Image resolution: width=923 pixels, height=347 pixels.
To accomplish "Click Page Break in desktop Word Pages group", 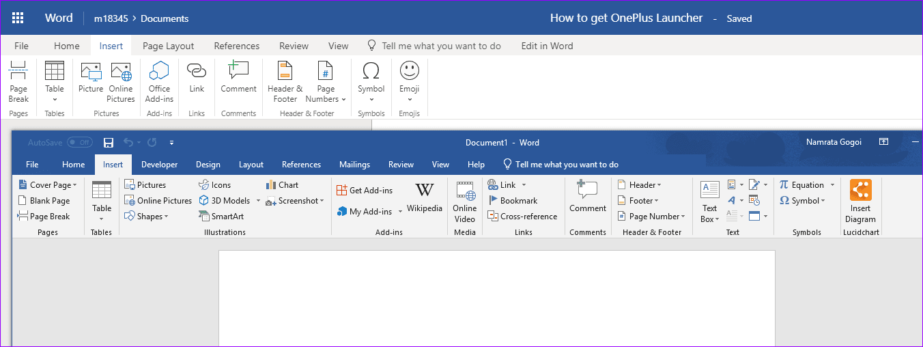I will coord(44,217).
